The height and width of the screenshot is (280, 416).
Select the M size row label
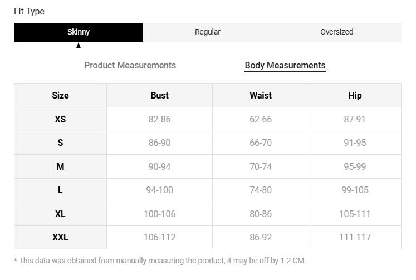click(x=60, y=166)
